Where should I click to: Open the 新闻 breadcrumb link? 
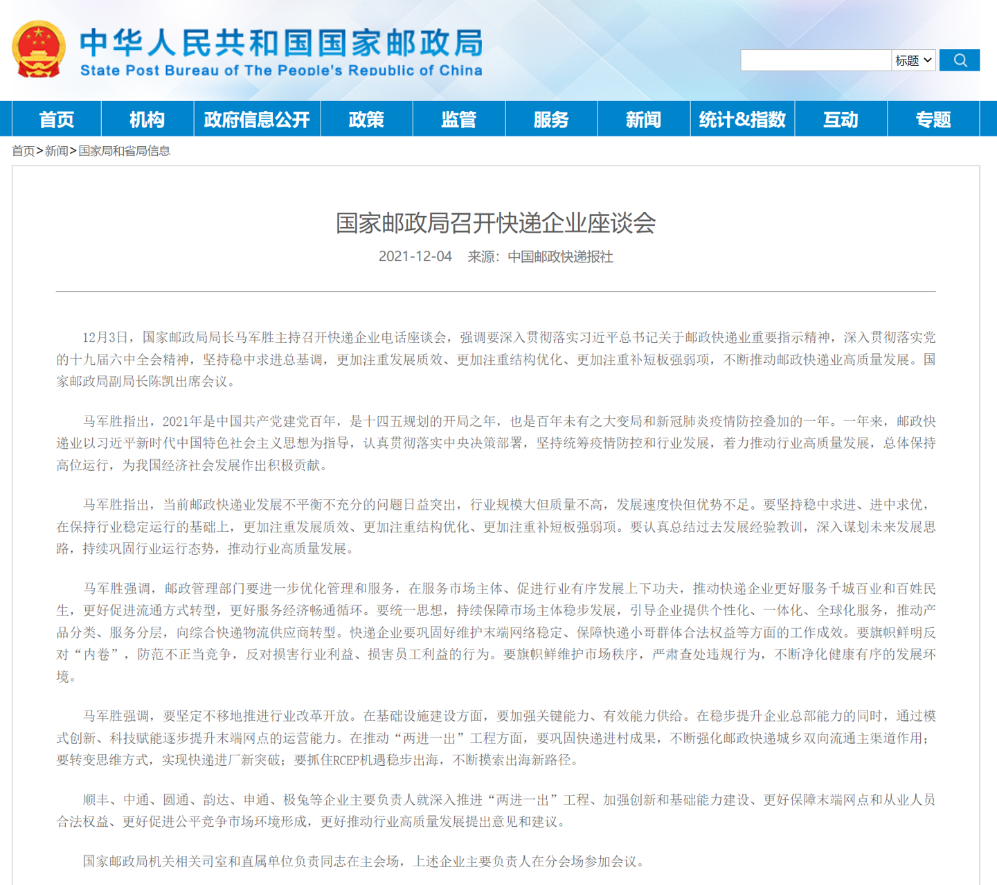[55, 150]
